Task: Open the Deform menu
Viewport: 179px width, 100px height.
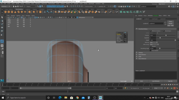Action: [x=68, y=4]
